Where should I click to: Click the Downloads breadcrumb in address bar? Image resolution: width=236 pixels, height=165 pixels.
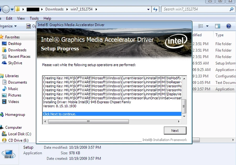pos(55,9)
